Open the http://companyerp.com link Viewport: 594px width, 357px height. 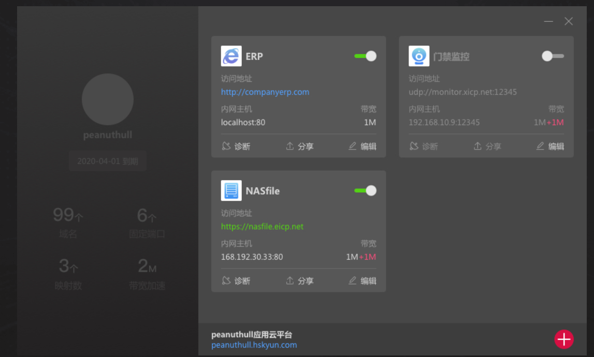point(265,92)
